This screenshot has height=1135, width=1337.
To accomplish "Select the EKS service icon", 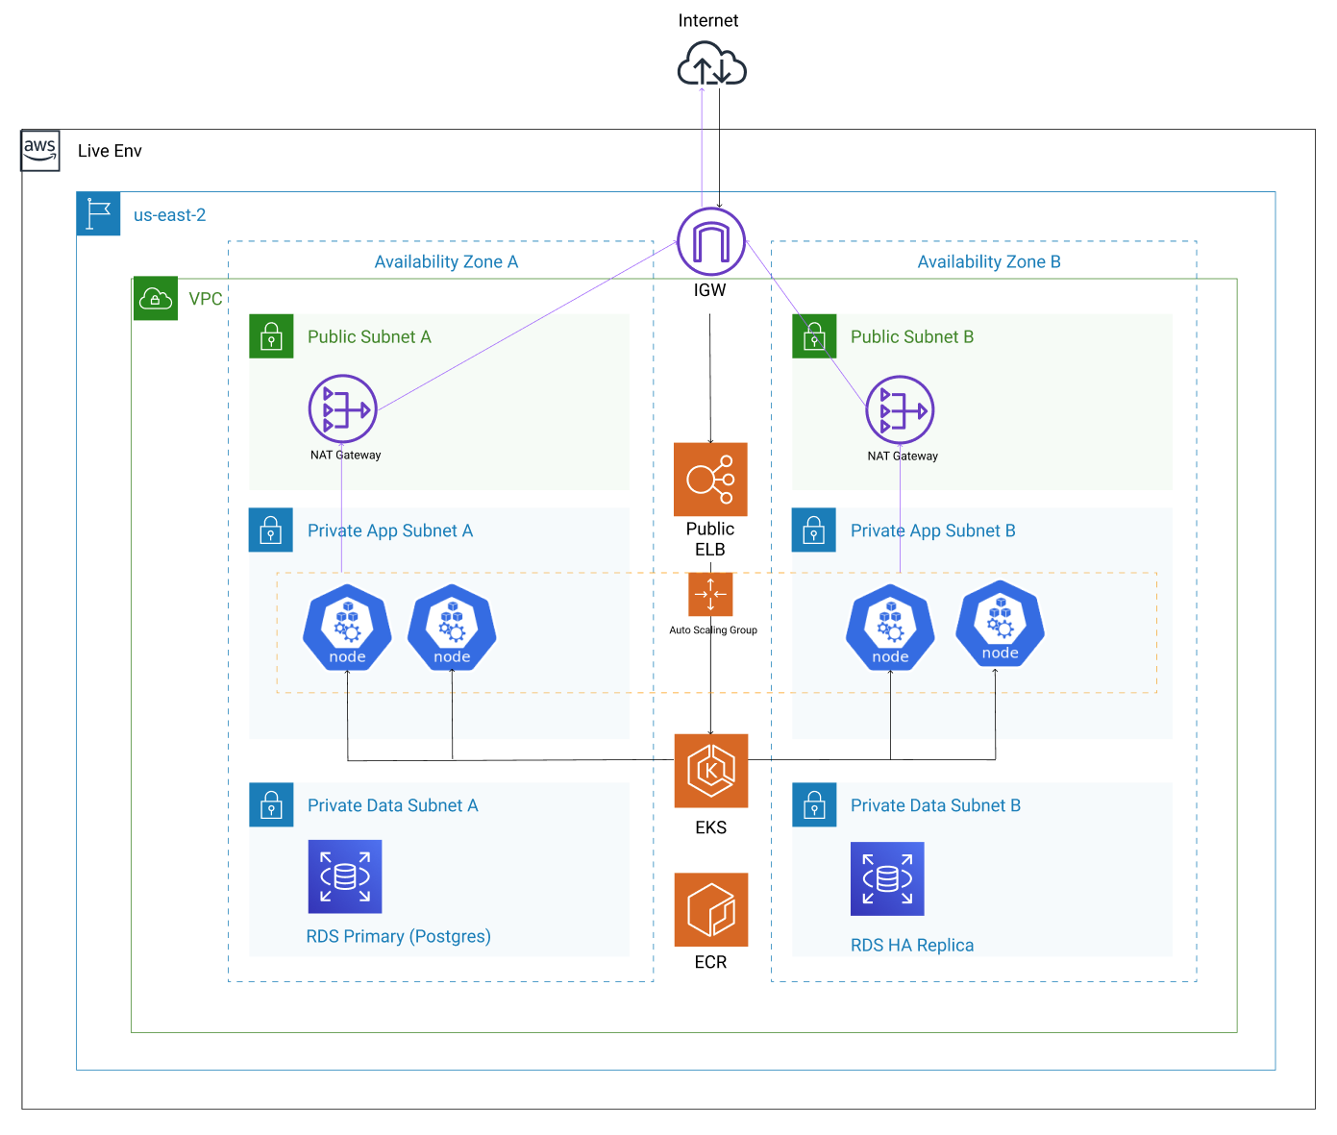I will [711, 771].
